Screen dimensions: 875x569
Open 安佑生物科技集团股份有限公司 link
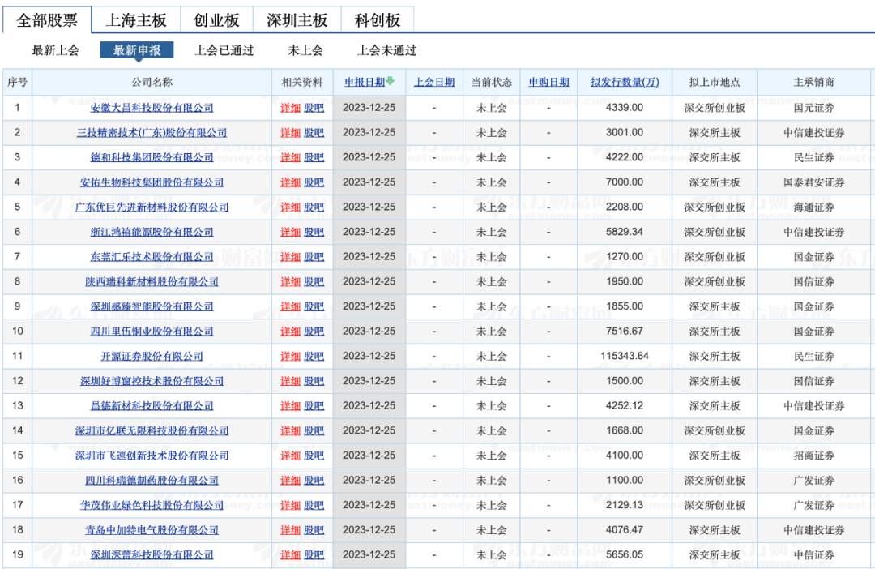[x=152, y=182]
